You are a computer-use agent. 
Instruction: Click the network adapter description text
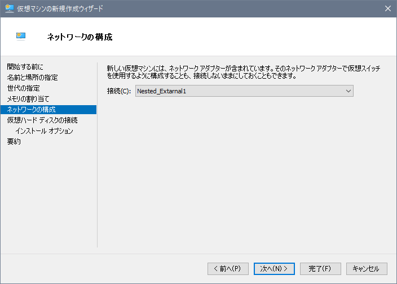243,71
